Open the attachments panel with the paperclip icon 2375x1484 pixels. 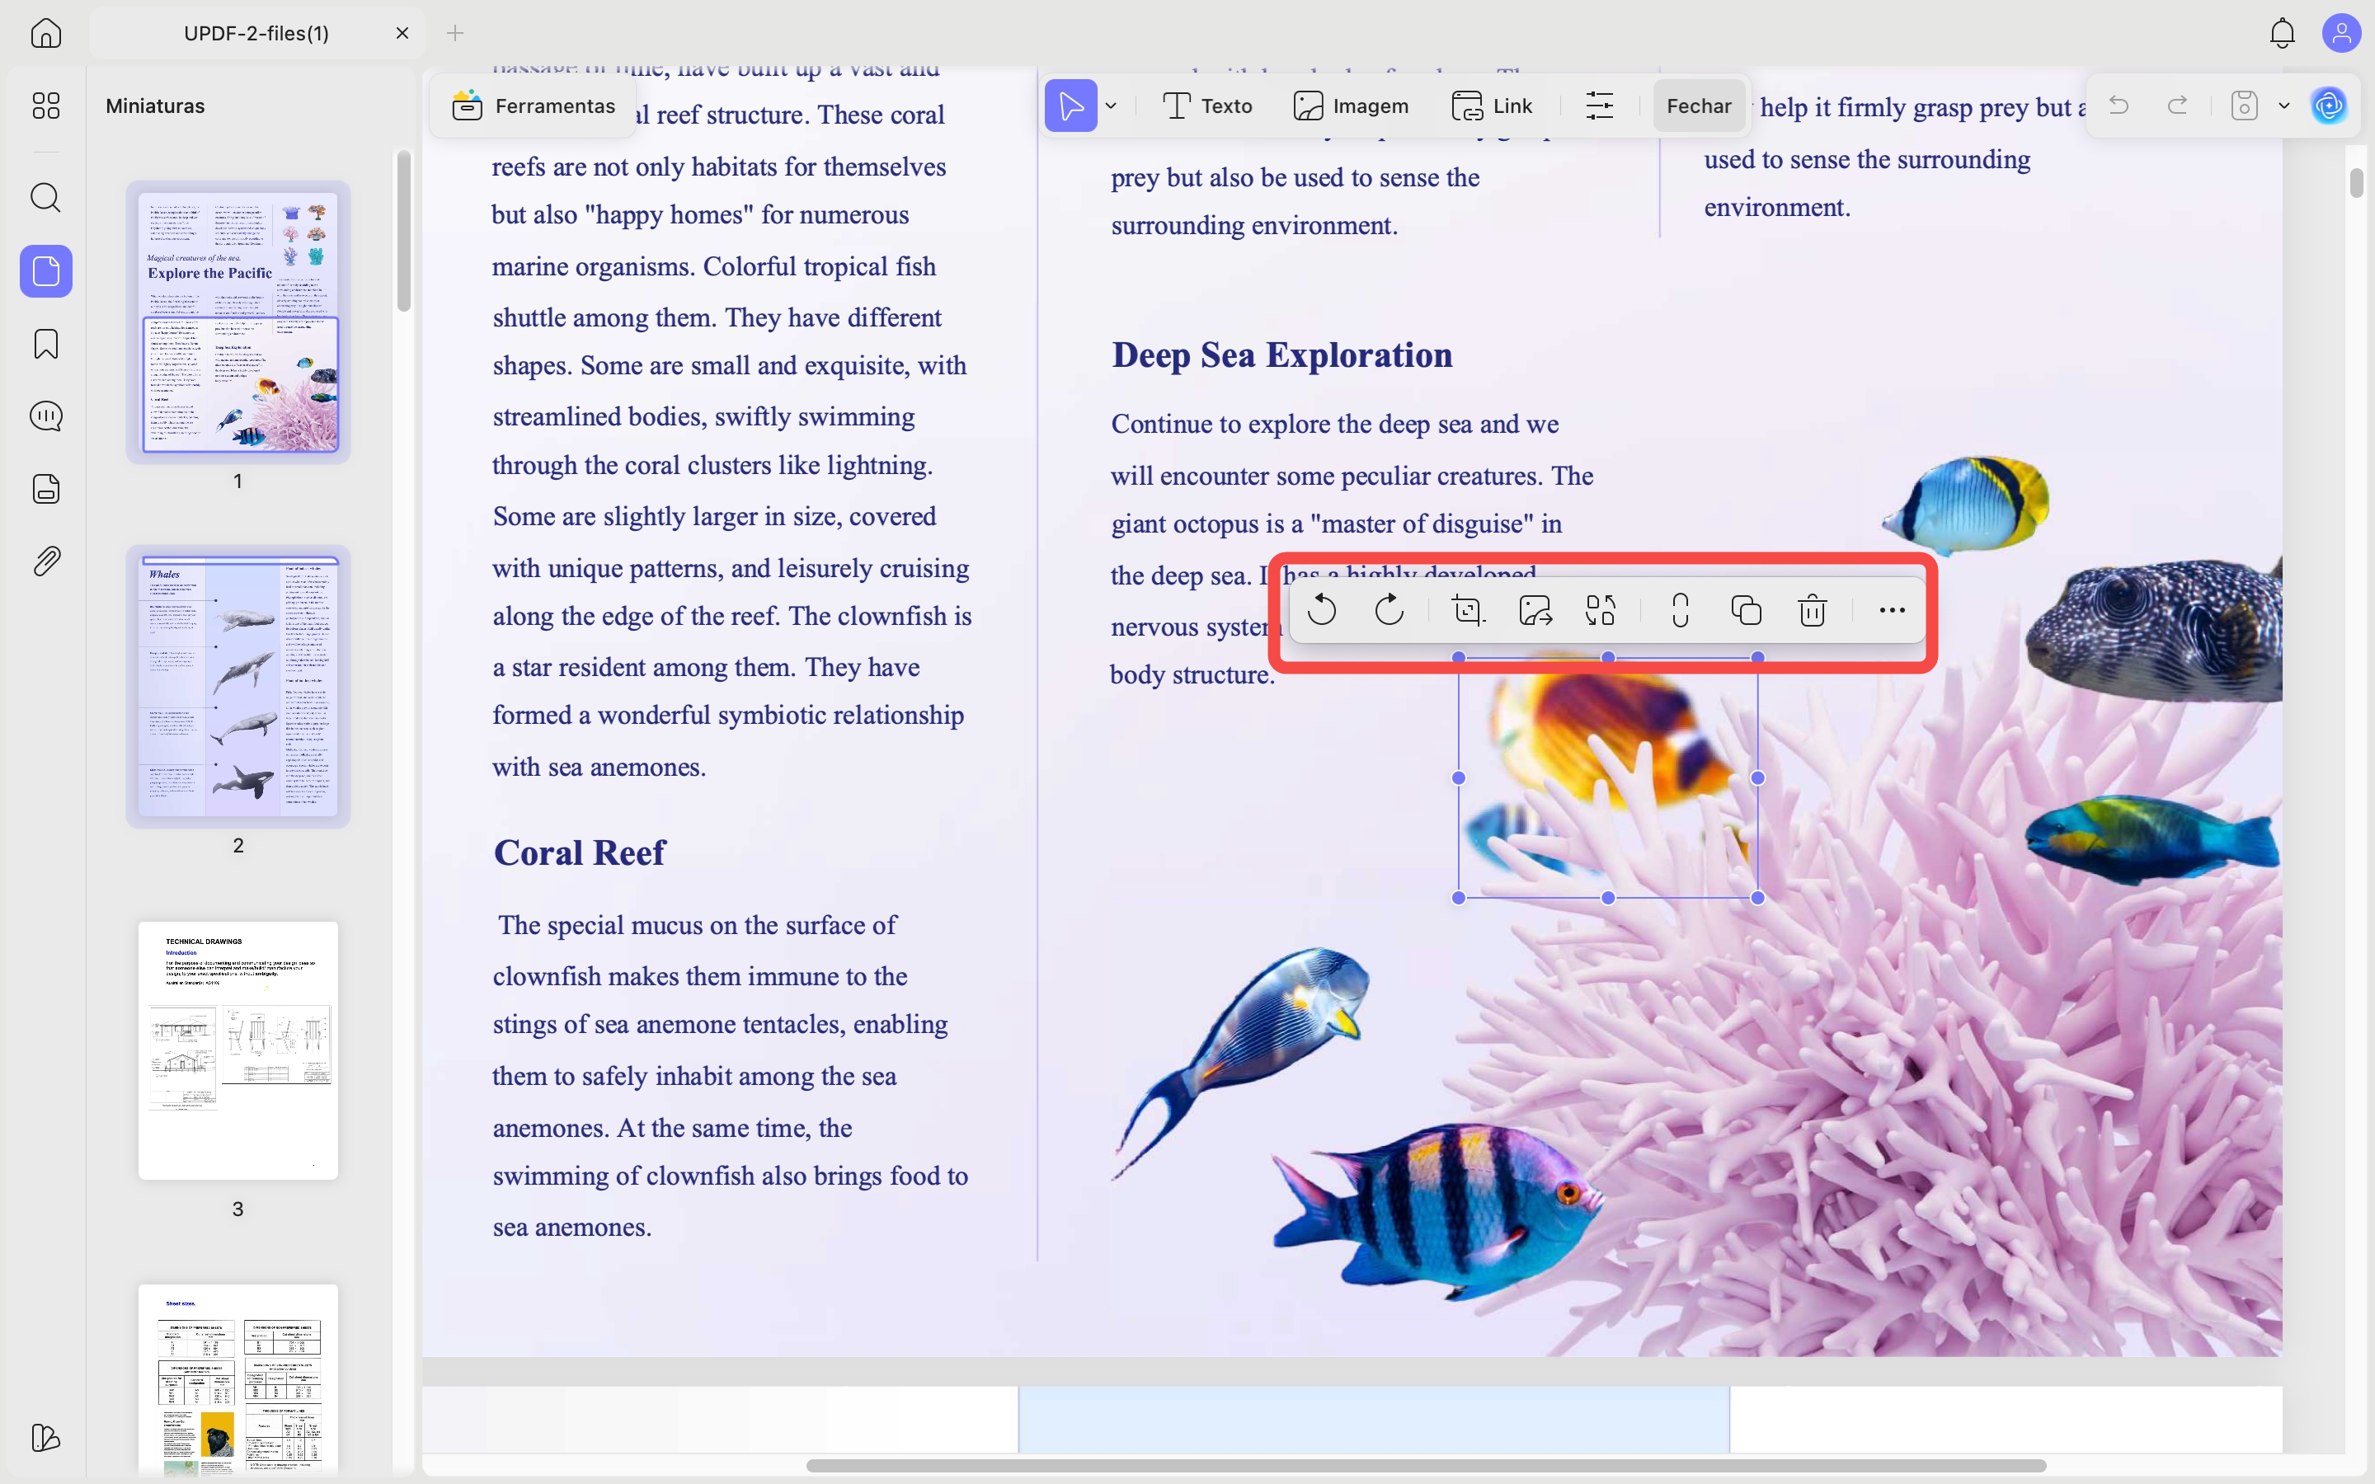click(45, 561)
